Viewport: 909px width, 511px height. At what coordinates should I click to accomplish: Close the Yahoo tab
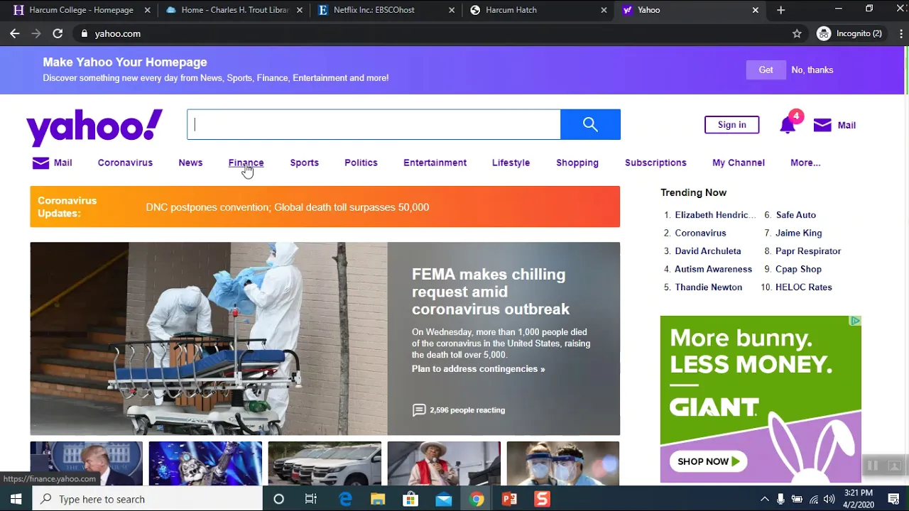point(755,10)
